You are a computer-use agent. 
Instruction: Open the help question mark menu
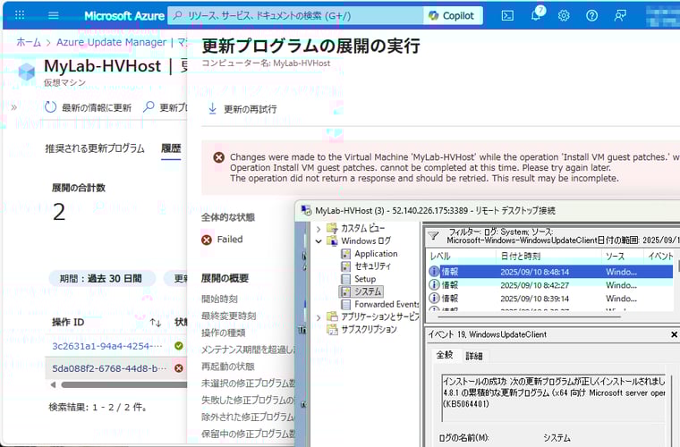pyautogui.click(x=591, y=15)
